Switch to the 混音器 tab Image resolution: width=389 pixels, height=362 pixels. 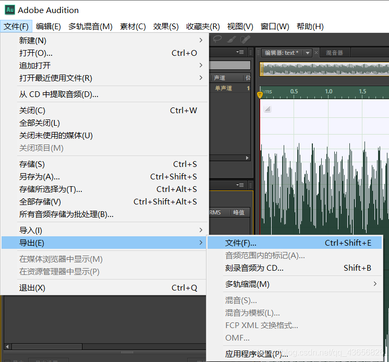tap(334, 53)
